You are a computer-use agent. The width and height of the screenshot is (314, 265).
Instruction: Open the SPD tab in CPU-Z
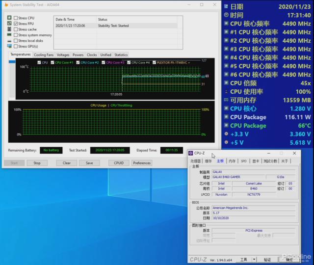tap(244, 161)
